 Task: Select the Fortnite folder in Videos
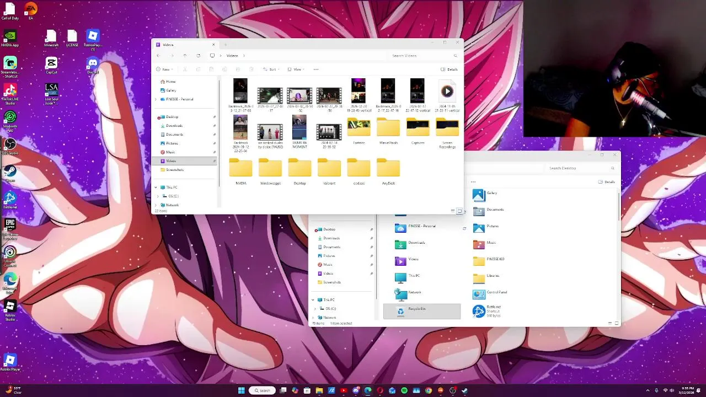pos(359,131)
